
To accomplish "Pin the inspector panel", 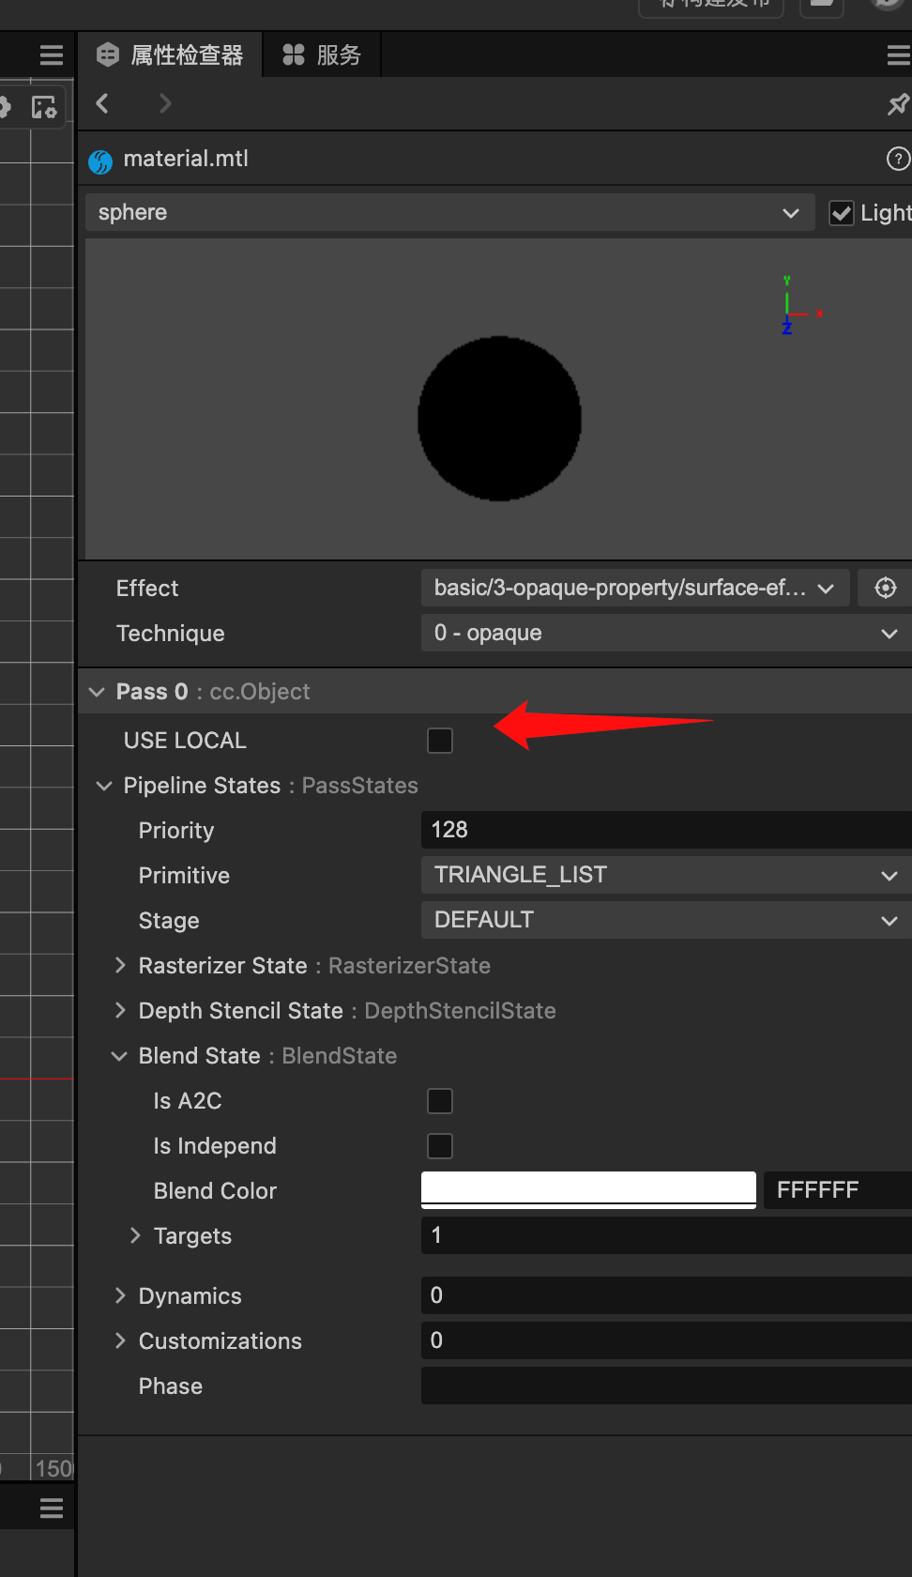I will 898,104.
